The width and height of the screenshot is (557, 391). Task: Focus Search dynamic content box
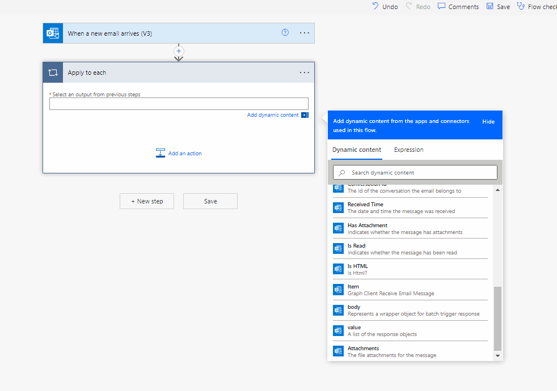coord(415,172)
